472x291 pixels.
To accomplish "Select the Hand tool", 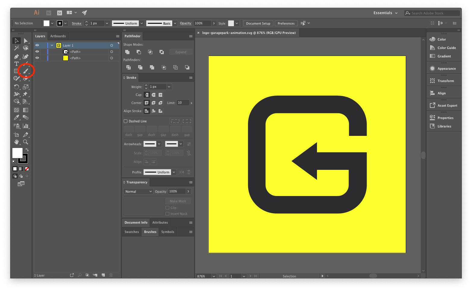I will [17, 142].
